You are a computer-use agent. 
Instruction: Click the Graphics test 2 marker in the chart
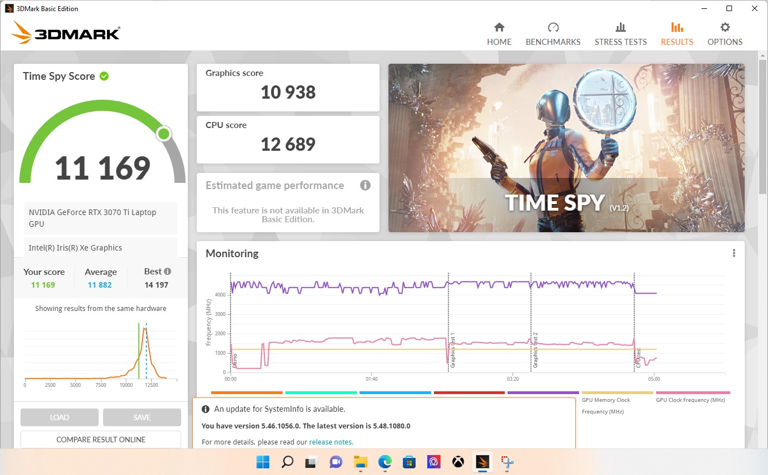coord(535,350)
